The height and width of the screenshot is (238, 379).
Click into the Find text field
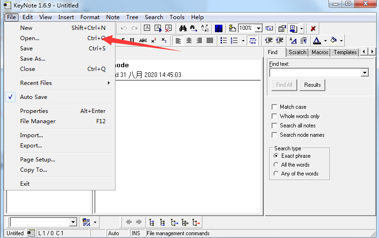point(315,72)
